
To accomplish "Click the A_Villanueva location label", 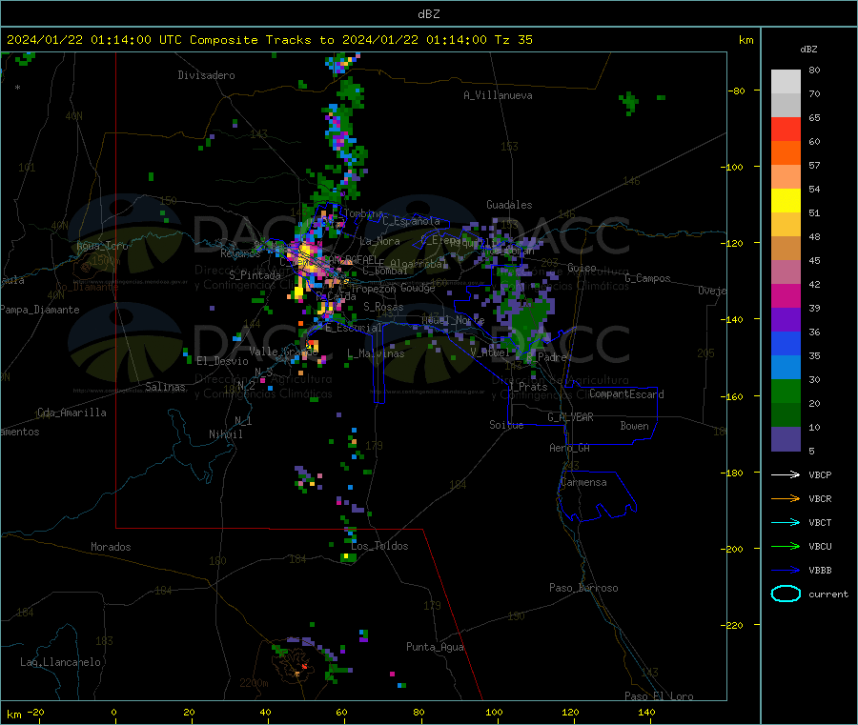I will pos(498,95).
